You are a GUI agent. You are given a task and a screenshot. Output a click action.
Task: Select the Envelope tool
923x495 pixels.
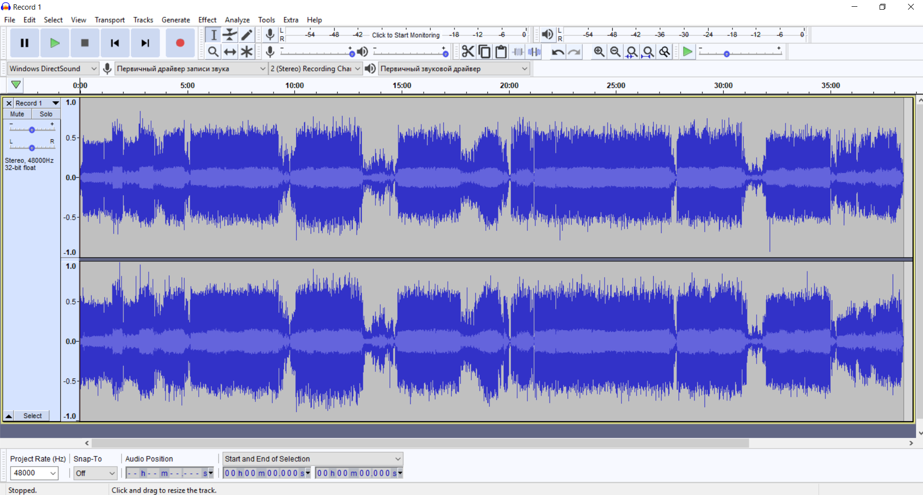230,35
